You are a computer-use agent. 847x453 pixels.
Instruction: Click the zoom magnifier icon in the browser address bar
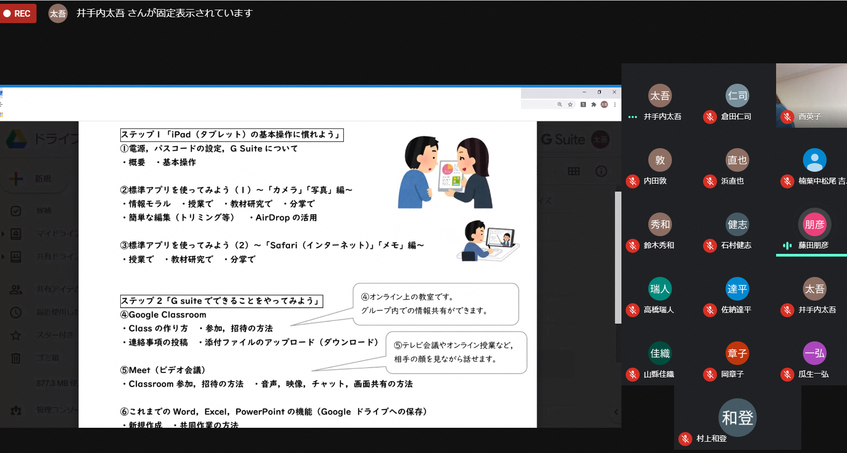560,105
